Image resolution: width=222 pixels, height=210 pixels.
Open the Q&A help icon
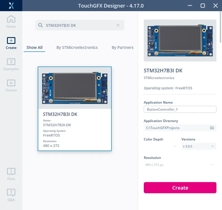pyautogui.click(x=11, y=193)
